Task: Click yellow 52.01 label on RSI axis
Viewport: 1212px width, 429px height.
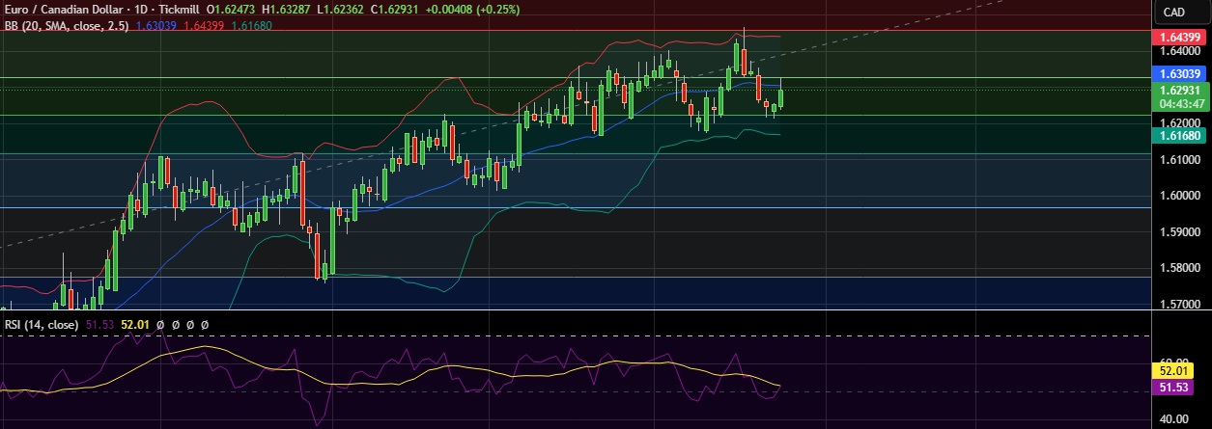Action: pos(1178,370)
